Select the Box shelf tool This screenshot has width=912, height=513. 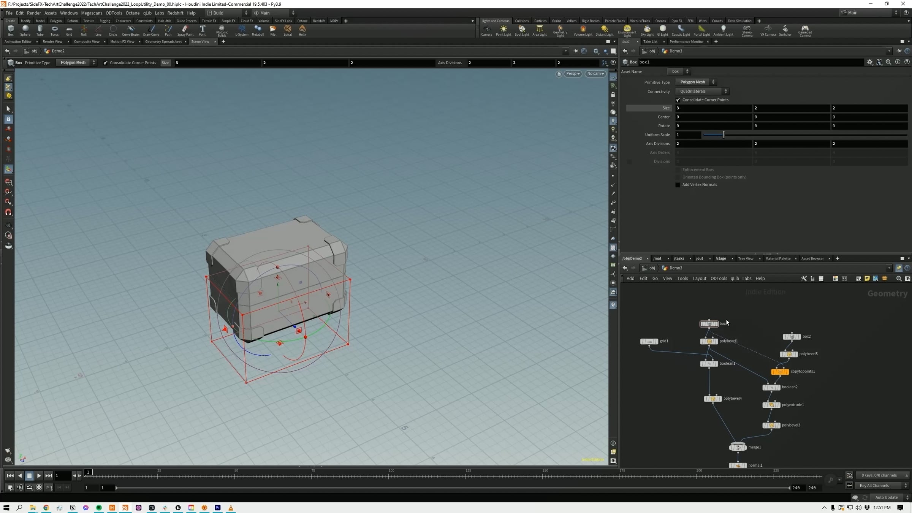(x=11, y=30)
